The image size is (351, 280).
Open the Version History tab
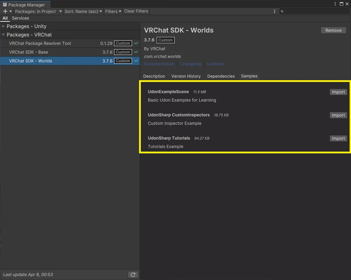click(x=186, y=76)
